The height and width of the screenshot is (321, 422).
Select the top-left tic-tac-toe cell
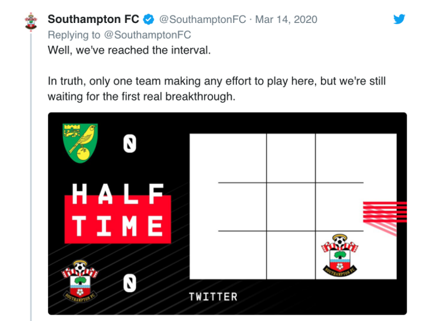point(228,158)
